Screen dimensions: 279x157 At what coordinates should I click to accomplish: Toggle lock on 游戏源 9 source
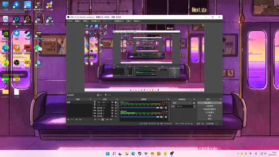116,111
